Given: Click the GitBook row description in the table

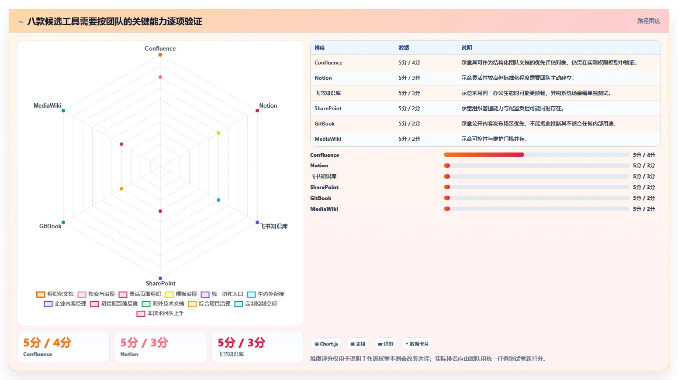Looking at the screenshot, I should pyautogui.click(x=539, y=124).
